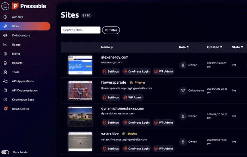This screenshot has width=247, height=157.
Task: Click the Usage chart icon
Action: coord(5,44)
